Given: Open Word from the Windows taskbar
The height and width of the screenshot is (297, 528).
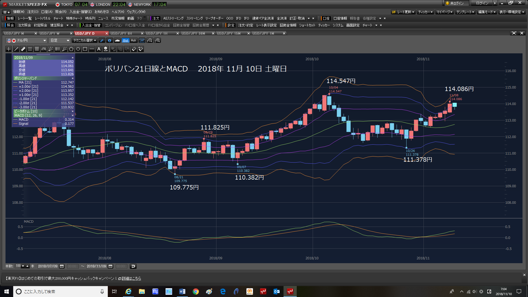Looking at the screenshot, I should pos(182,291).
